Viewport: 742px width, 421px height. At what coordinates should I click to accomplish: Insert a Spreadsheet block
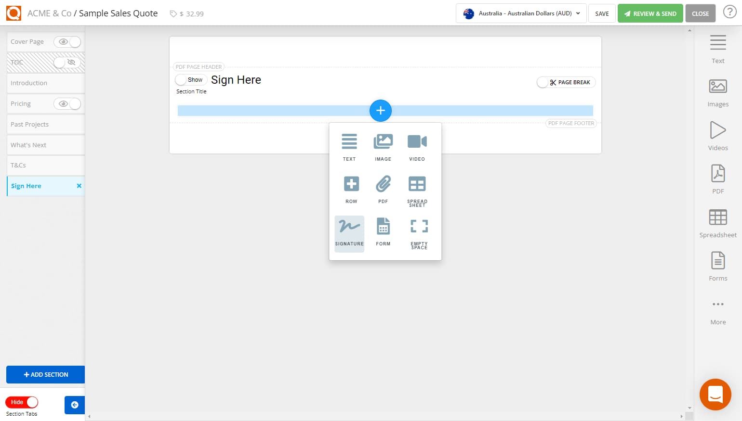[416, 190]
